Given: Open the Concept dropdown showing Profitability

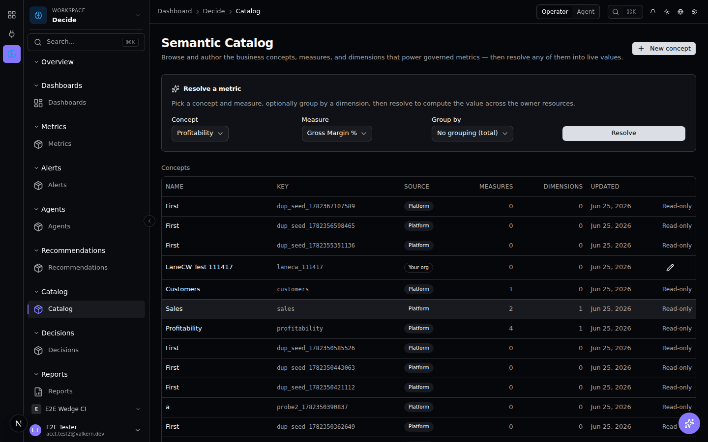Looking at the screenshot, I should pos(200,134).
